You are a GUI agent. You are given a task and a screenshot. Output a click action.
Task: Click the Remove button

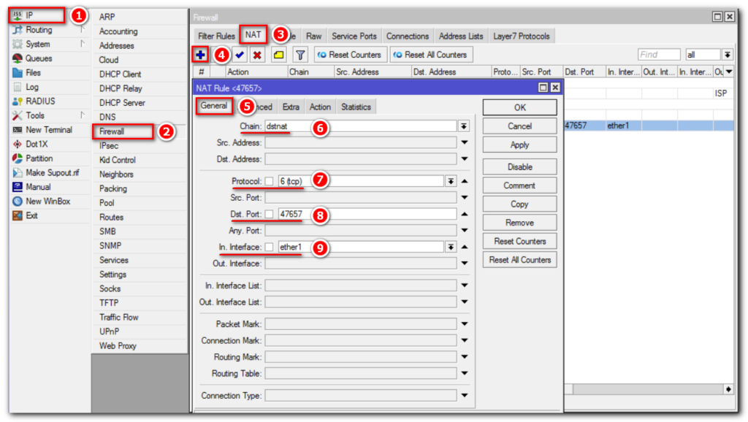pyautogui.click(x=519, y=223)
